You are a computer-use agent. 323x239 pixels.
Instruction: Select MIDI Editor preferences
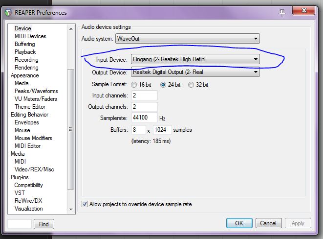(27, 146)
